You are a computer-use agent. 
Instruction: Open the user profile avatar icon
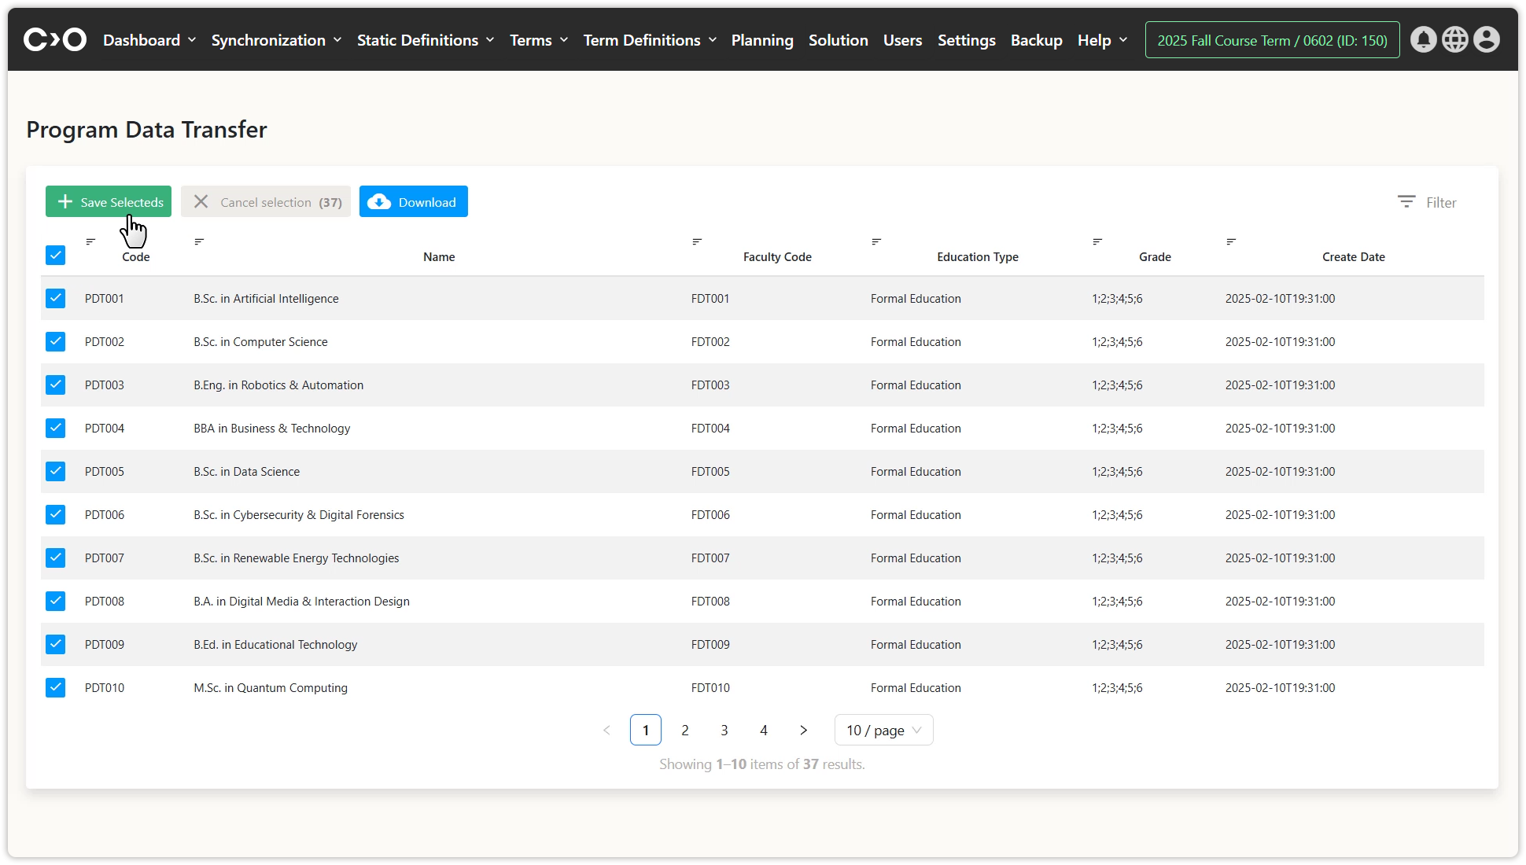1486,39
